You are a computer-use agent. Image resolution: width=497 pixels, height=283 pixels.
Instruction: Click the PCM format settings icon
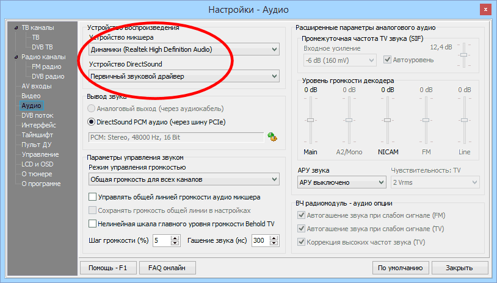pyautogui.click(x=272, y=137)
